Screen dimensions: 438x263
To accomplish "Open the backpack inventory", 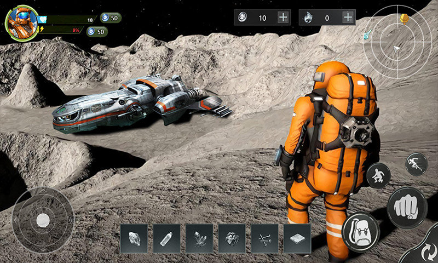I will click(x=361, y=232).
